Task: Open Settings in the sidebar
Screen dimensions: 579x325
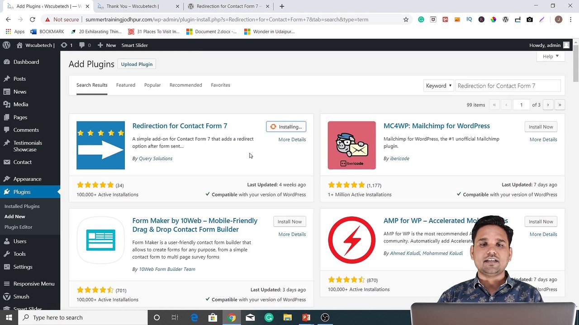Action: pyautogui.click(x=30, y=267)
